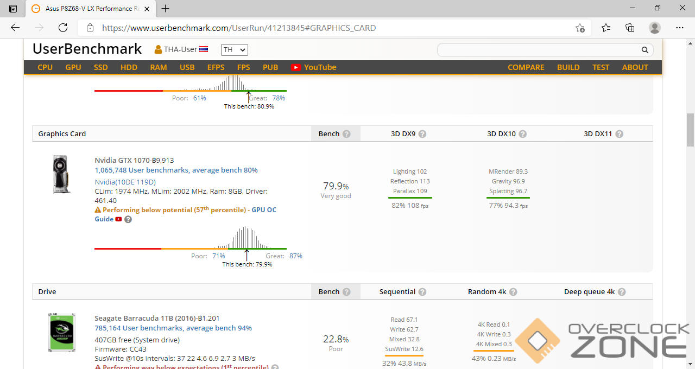This screenshot has height=369, width=695.
Task: Open the TH country dropdown
Action: pyautogui.click(x=234, y=50)
